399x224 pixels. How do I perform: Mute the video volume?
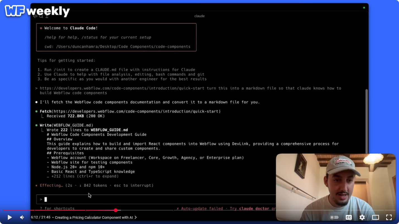22,217
